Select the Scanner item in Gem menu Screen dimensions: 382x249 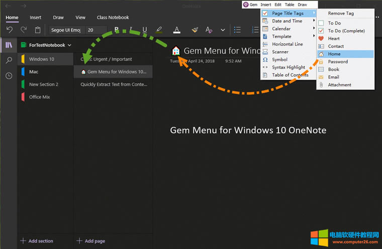click(x=280, y=52)
